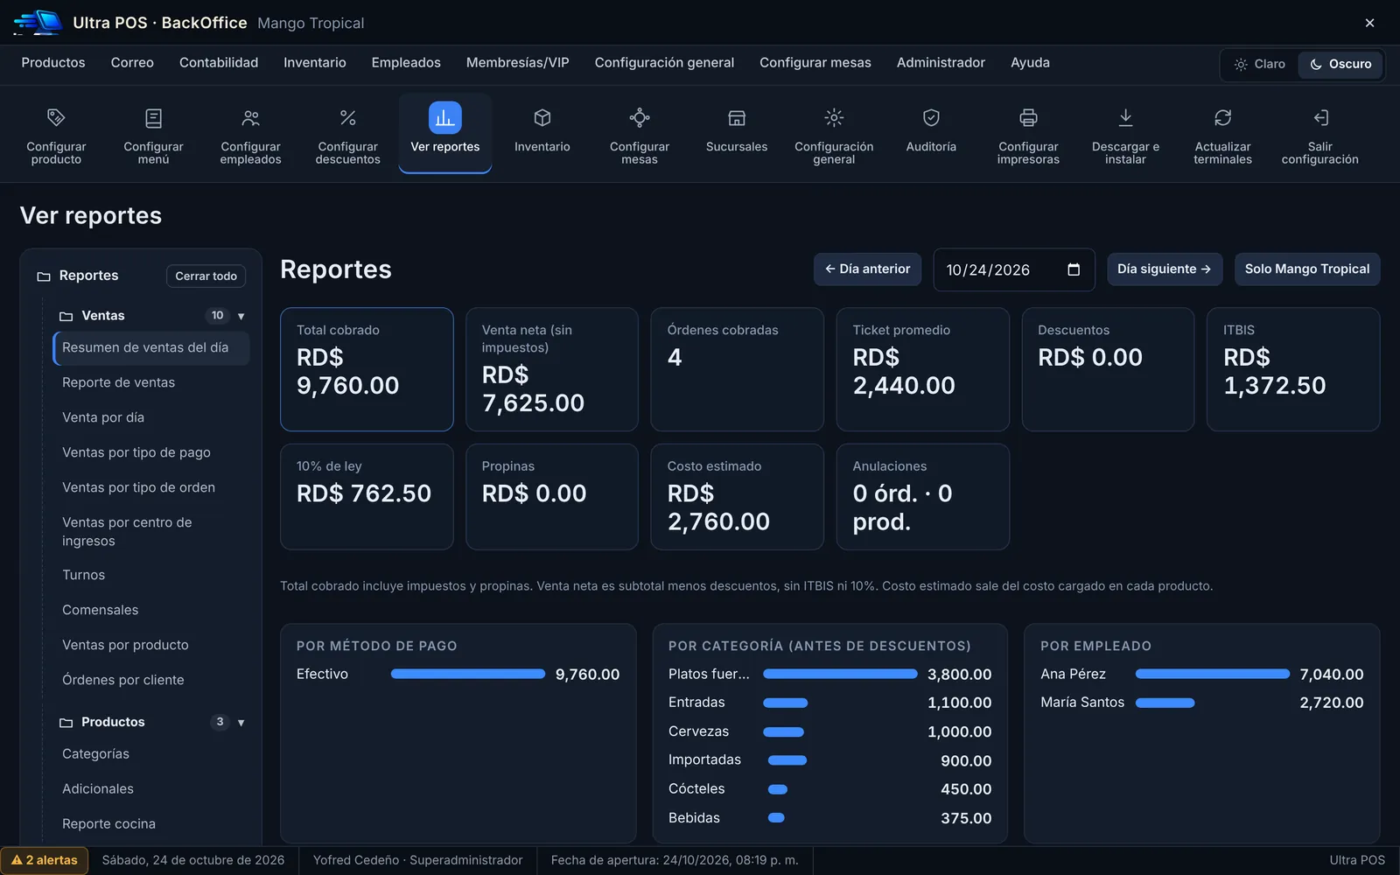Screen dimensions: 1400x875
Task: Open the Sucursales store icon
Action: [x=737, y=117]
